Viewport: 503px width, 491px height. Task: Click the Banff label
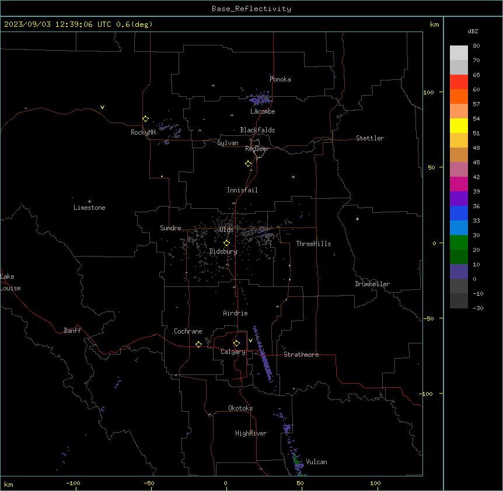[72, 331]
